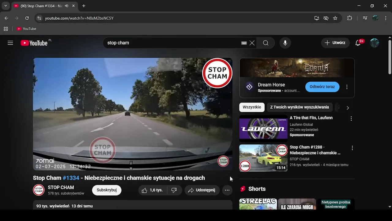Open the apps grid in bookmarks bar
The width and height of the screenshot is (392, 221).
(x=6, y=29)
